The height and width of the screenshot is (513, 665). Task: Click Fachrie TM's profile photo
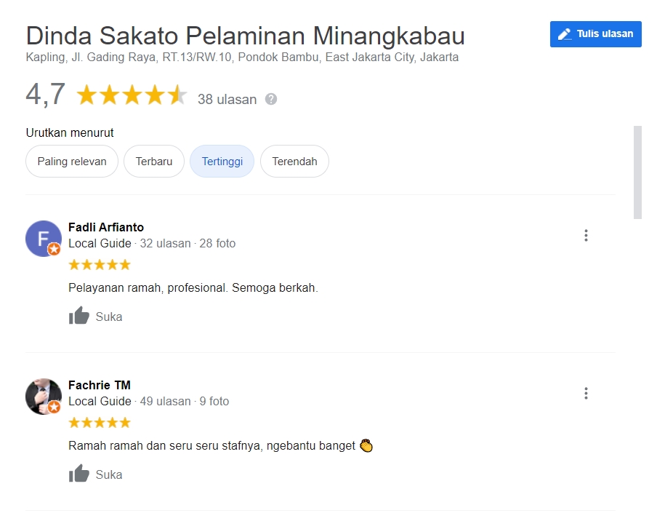click(44, 397)
